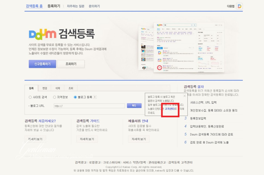Select the 지역정보 radio button
This screenshot has height=175, width=264.
tap(54, 97)
